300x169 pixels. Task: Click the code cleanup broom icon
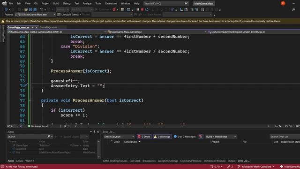tap(65, 126)
